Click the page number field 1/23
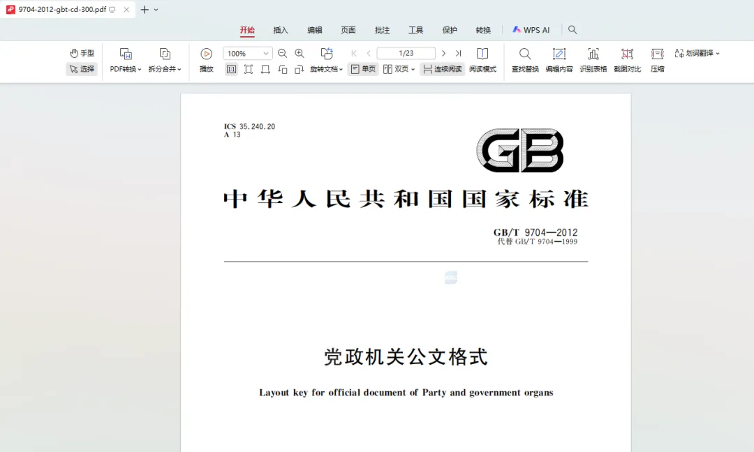The height and width of the screenshot is (452, 754). click(406, 53)
